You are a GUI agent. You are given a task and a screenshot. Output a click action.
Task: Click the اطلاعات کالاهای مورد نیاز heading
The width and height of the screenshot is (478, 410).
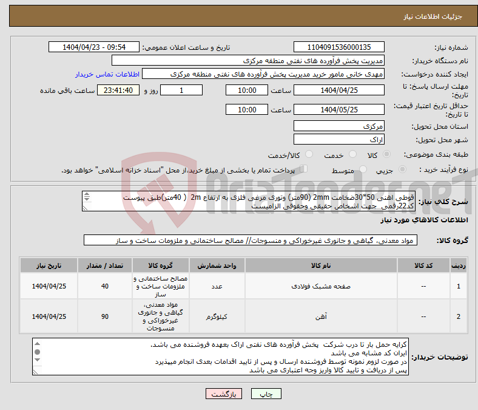(424, 220)
